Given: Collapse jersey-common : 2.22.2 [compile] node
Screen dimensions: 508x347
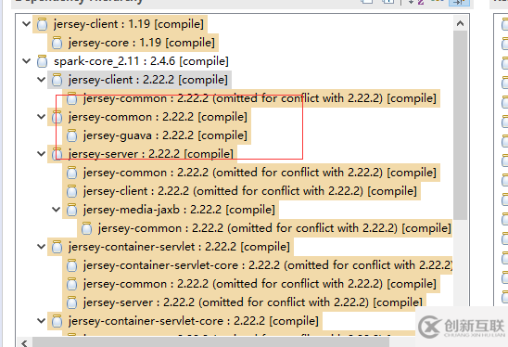Looking at the screenshot, I should [41, 117].
